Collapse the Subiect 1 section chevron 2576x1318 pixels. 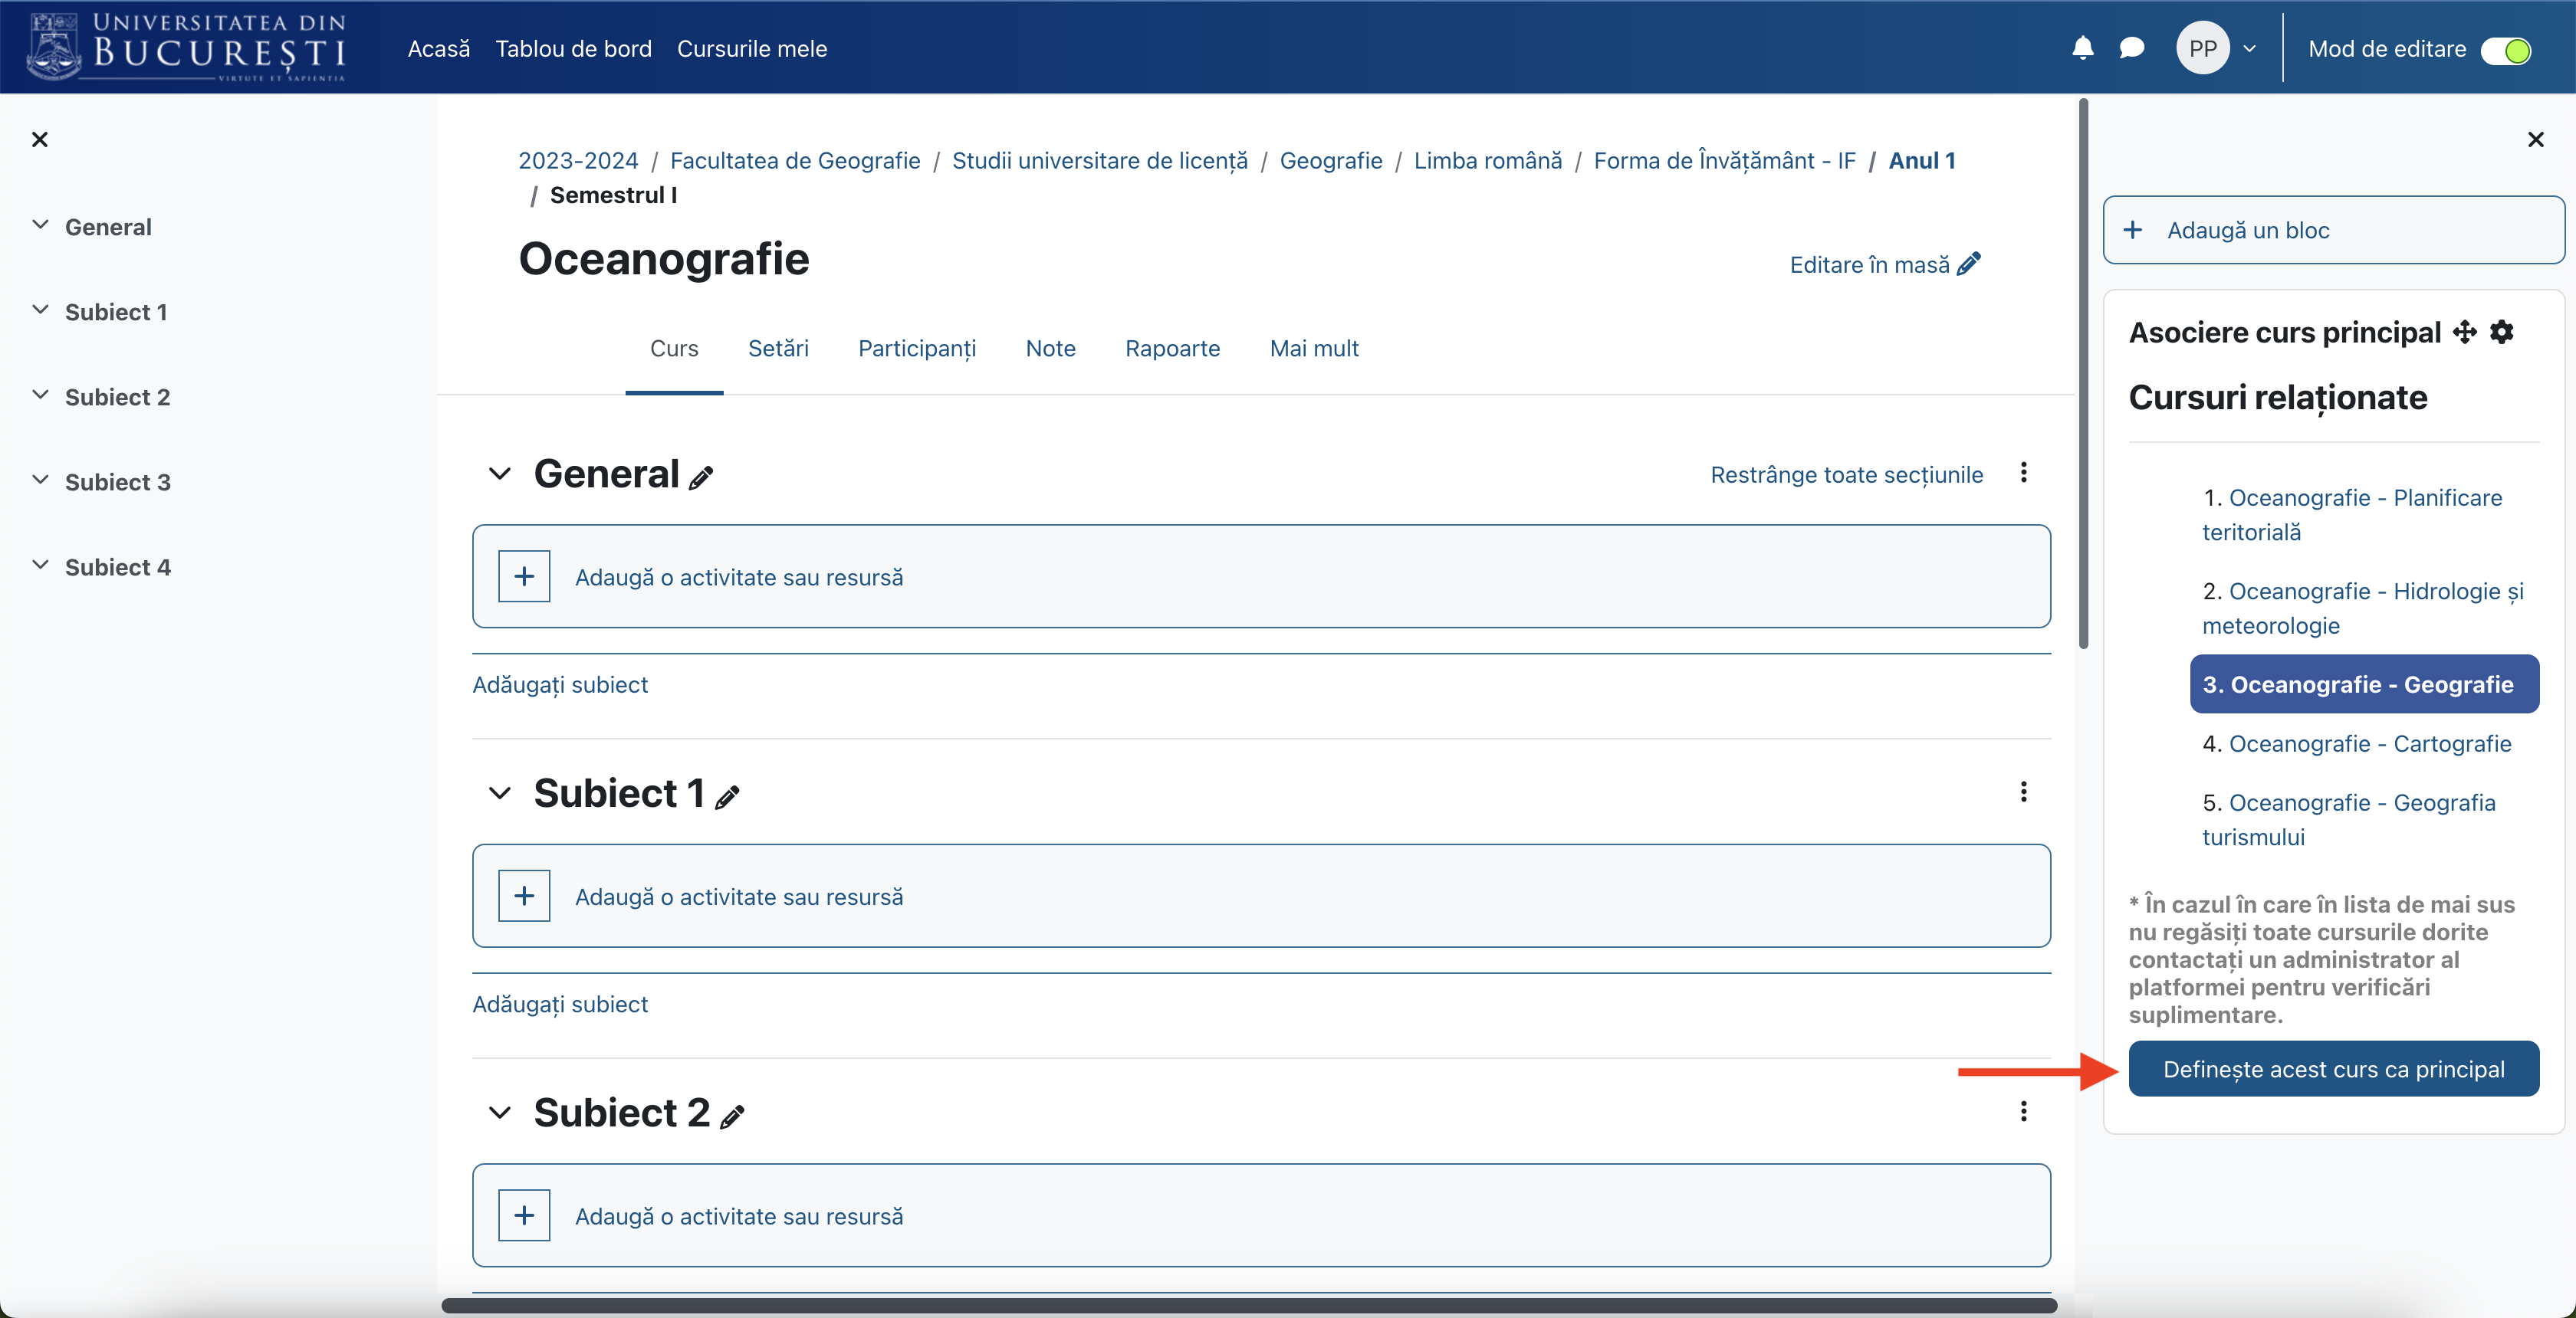pyautogui.click(x=500, y=793)
